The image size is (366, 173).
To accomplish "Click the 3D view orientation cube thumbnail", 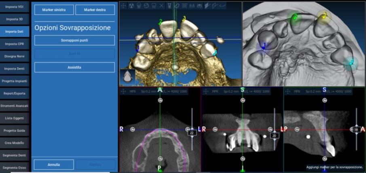I will pyautogui.click(x=127, y=77).
